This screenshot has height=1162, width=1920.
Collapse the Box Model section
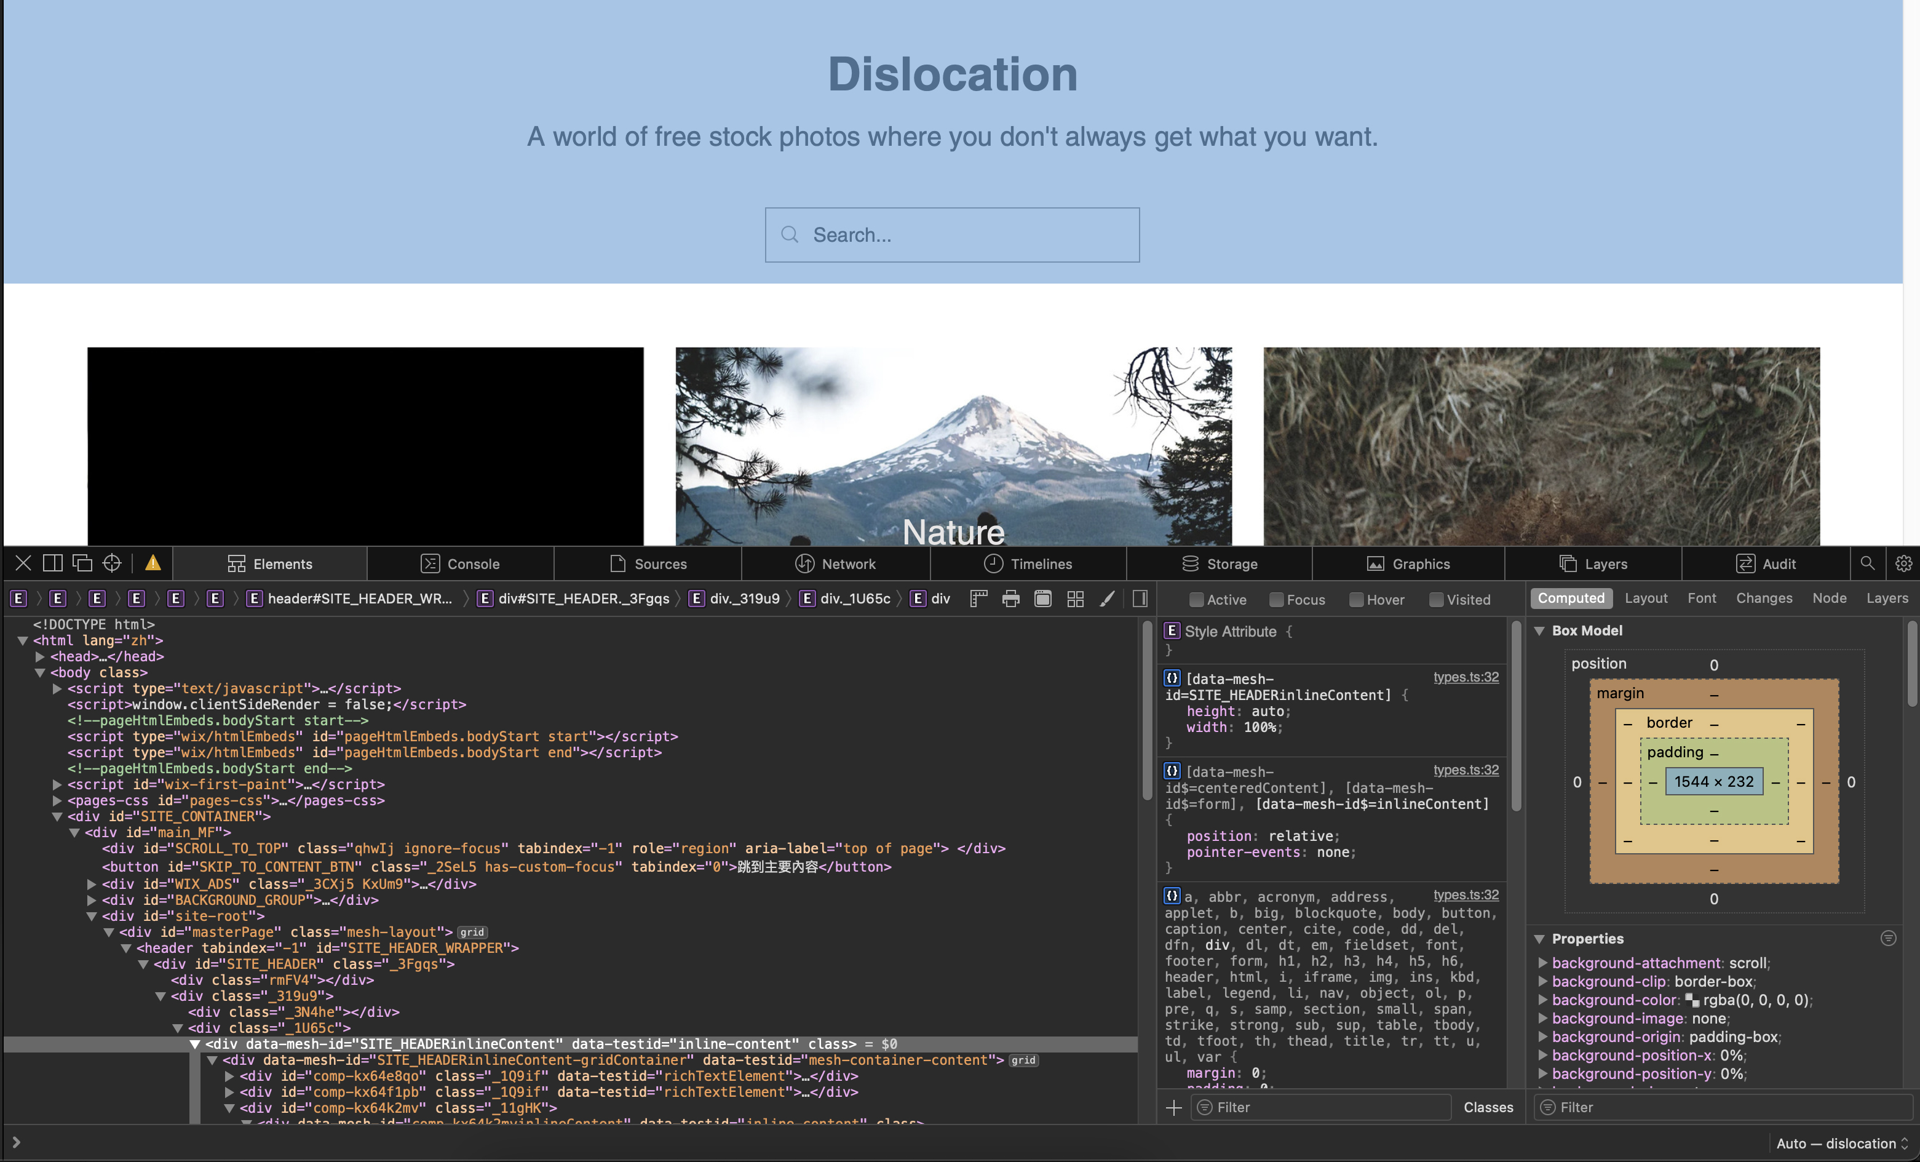1540,631
